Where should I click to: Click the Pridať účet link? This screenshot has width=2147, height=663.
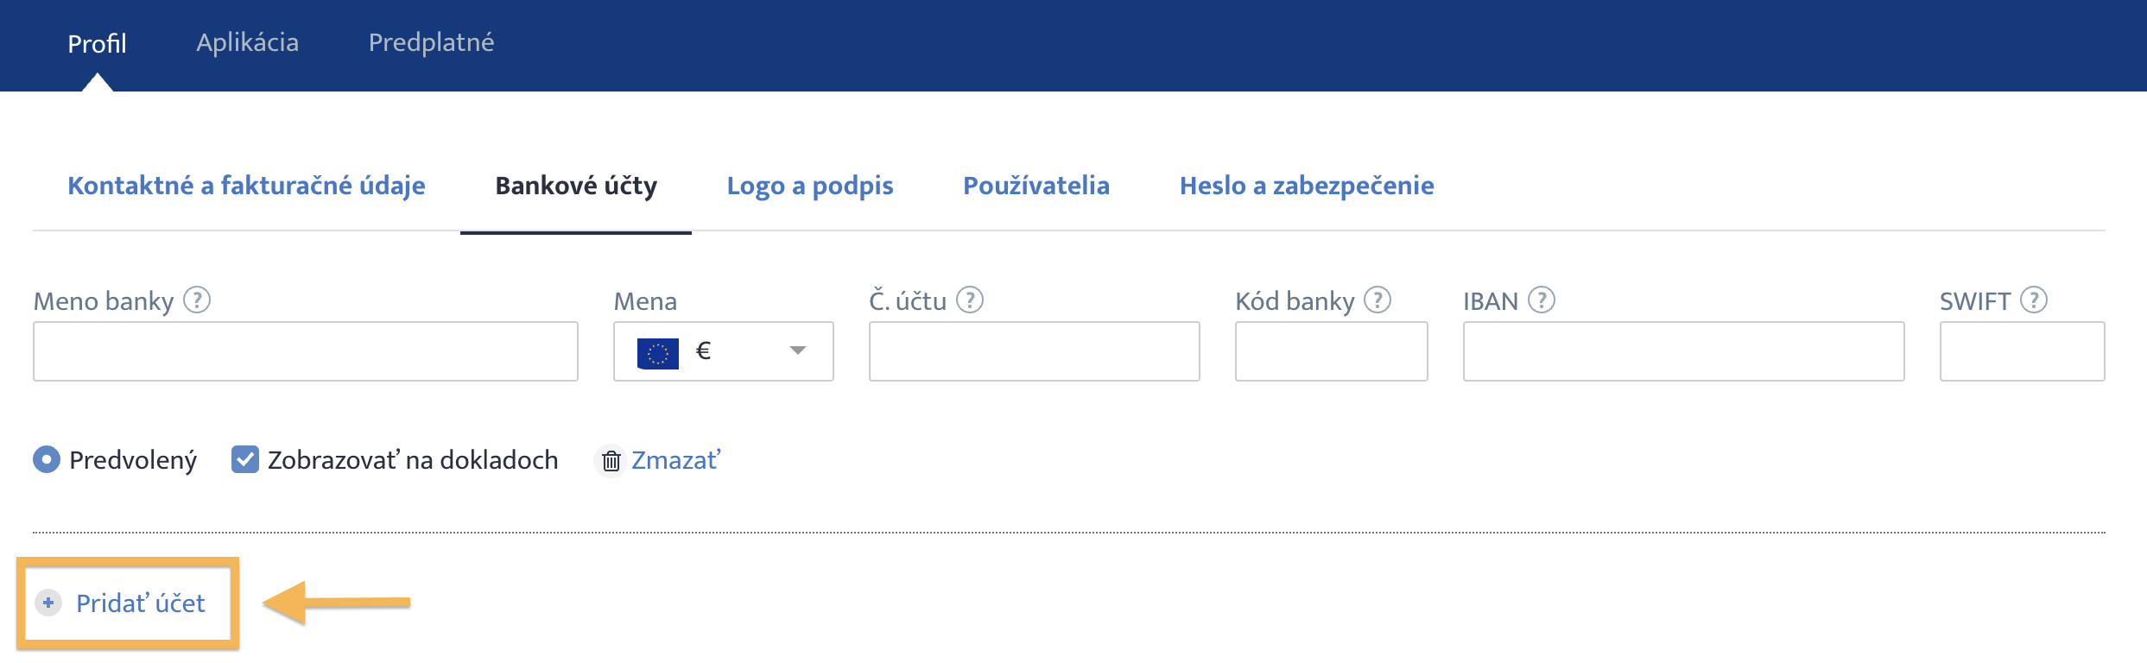tap(141, 603)
